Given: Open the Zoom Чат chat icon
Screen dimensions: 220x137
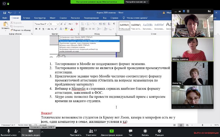Looking at the screenshot, I should pos(130,131).
